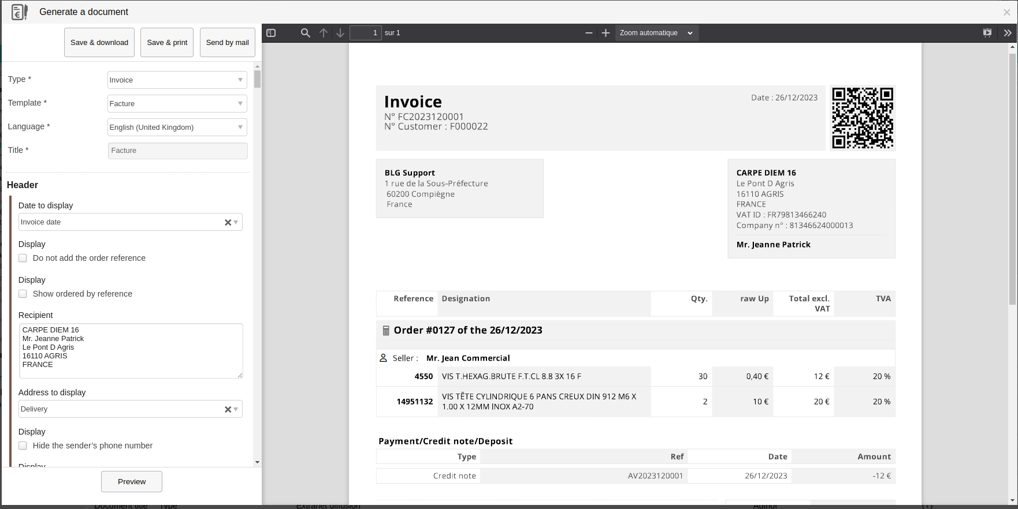Open the Type dropdown
1018x509 pixels.
pos(177,80)
